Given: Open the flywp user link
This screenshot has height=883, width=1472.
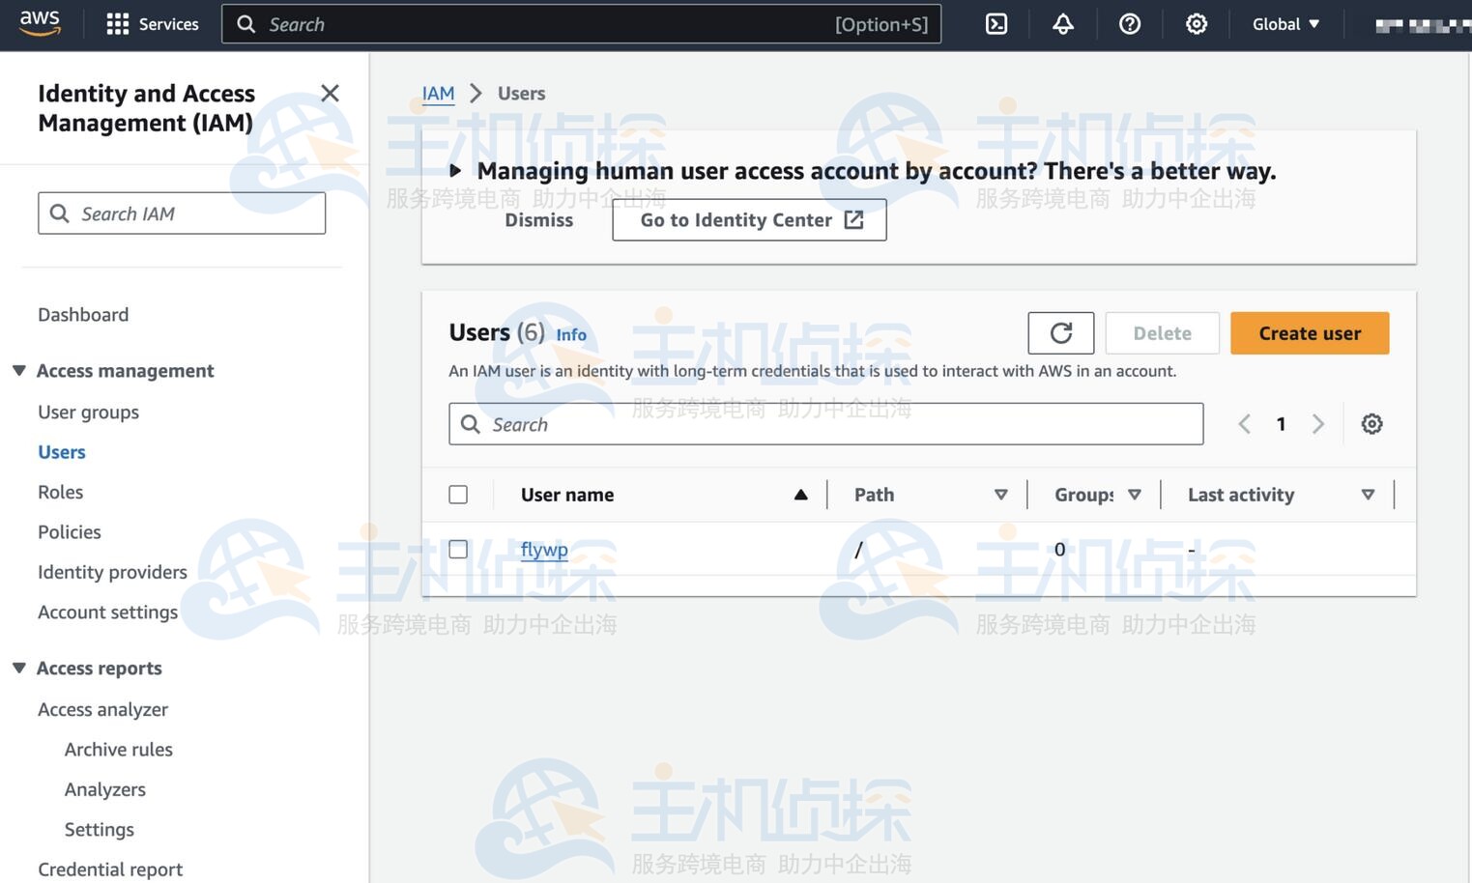Looking at the screenshot, I should [543, 550].
